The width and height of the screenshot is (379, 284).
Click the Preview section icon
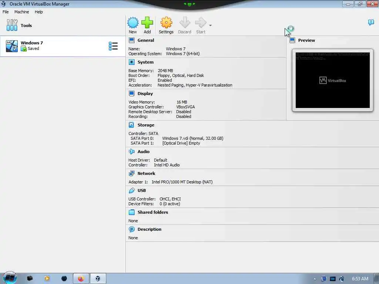pos(292,40)
